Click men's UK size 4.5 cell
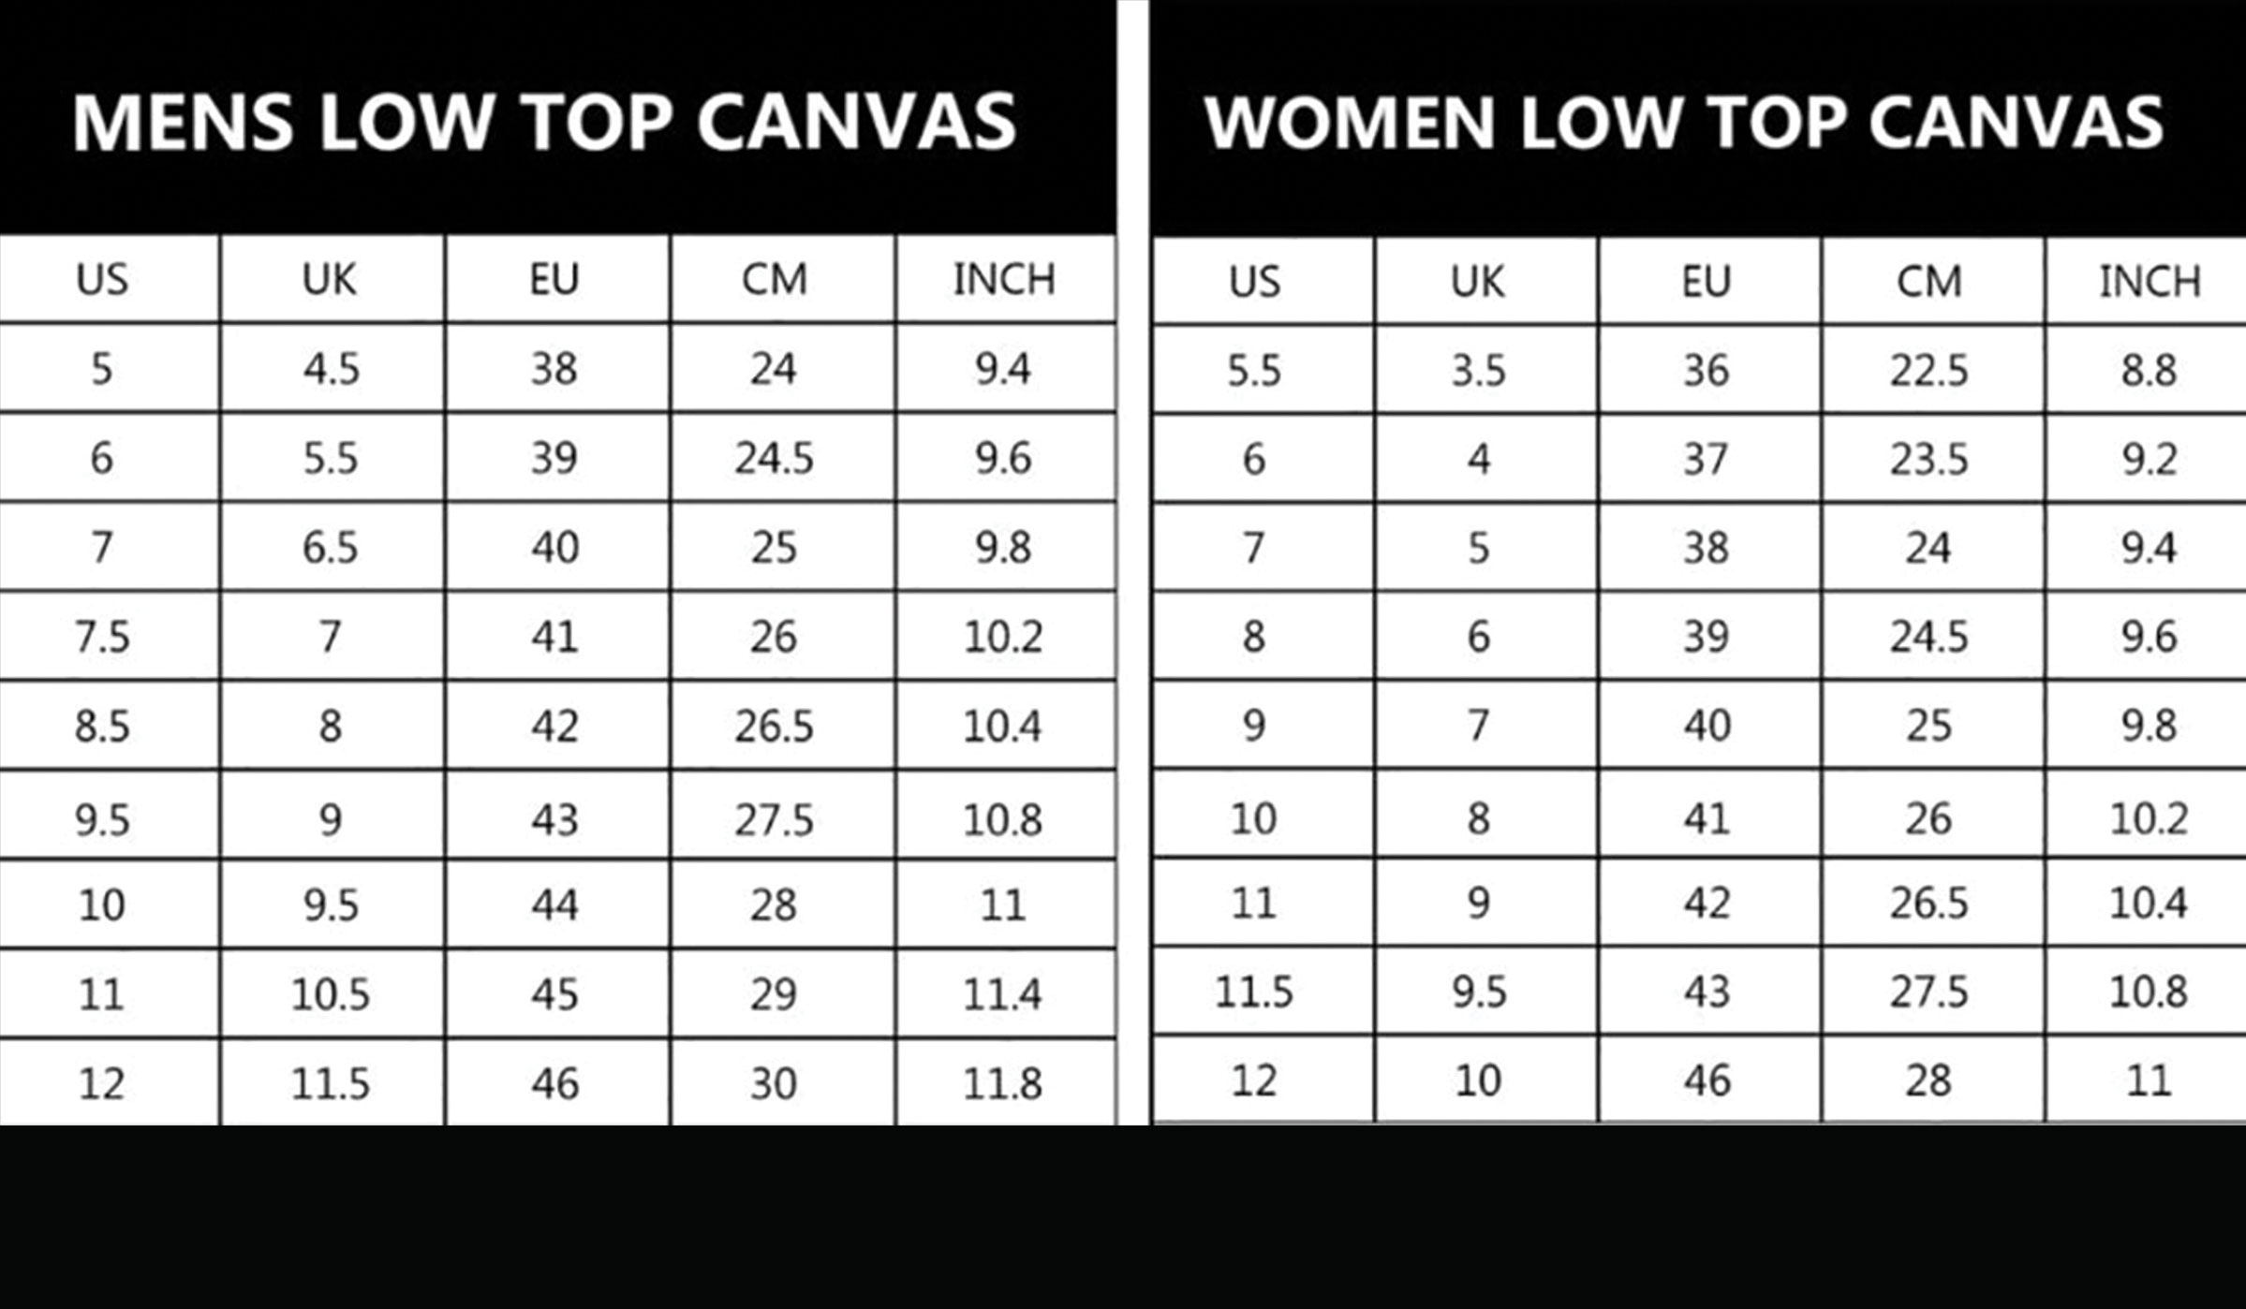This screenshot has height=1309, width=2246. pos(332,368)
